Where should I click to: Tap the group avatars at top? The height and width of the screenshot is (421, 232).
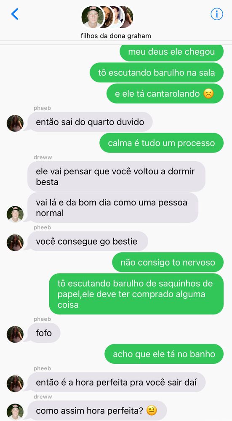(x=107, y=17)
